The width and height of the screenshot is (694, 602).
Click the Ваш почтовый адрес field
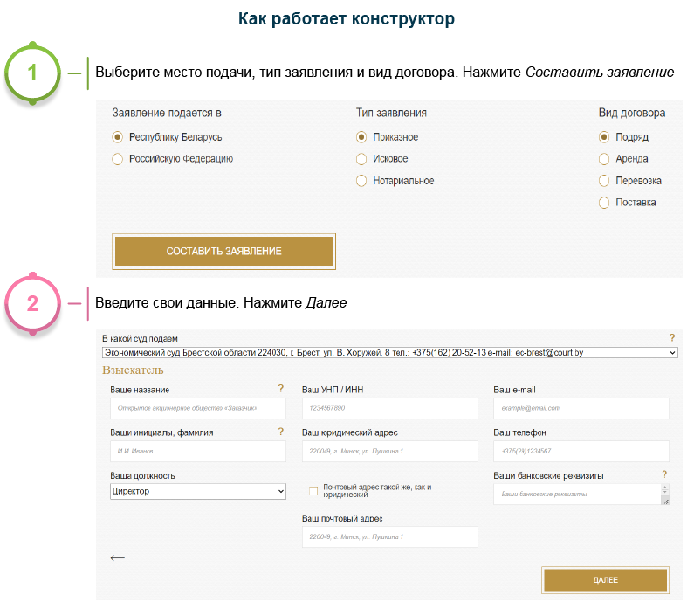tap(390, 536)
